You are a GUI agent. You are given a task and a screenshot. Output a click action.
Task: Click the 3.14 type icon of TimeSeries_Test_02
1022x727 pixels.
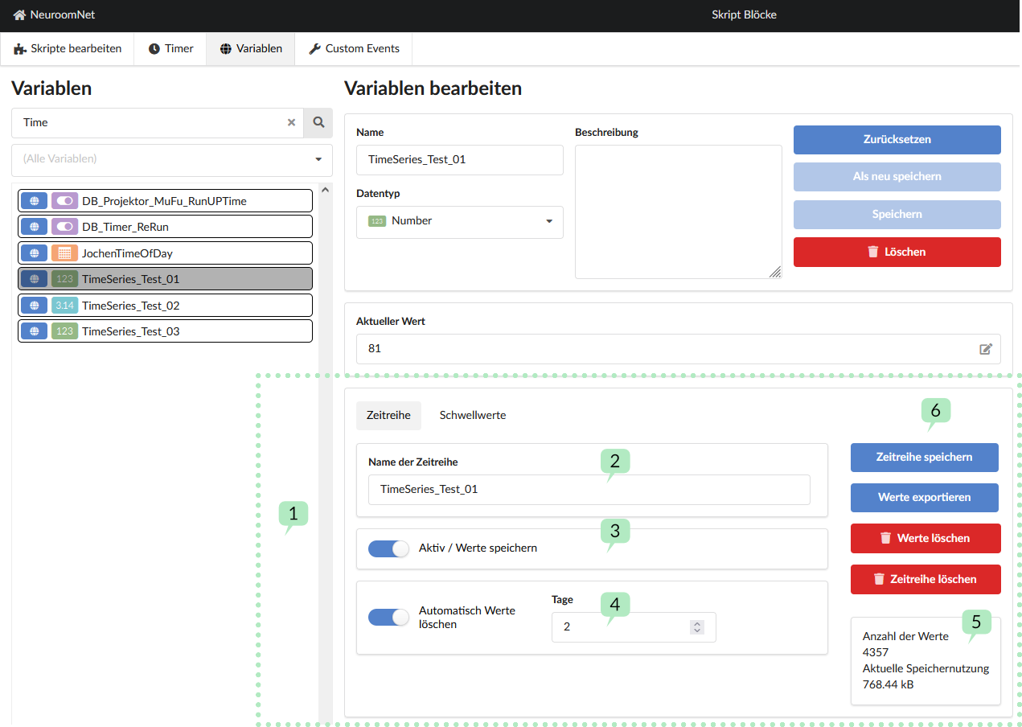click(x=64, y=306)
